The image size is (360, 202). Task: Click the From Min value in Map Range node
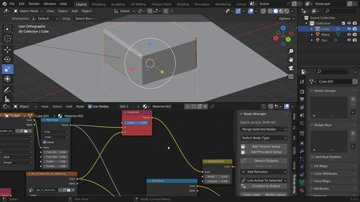coord(56,152)
